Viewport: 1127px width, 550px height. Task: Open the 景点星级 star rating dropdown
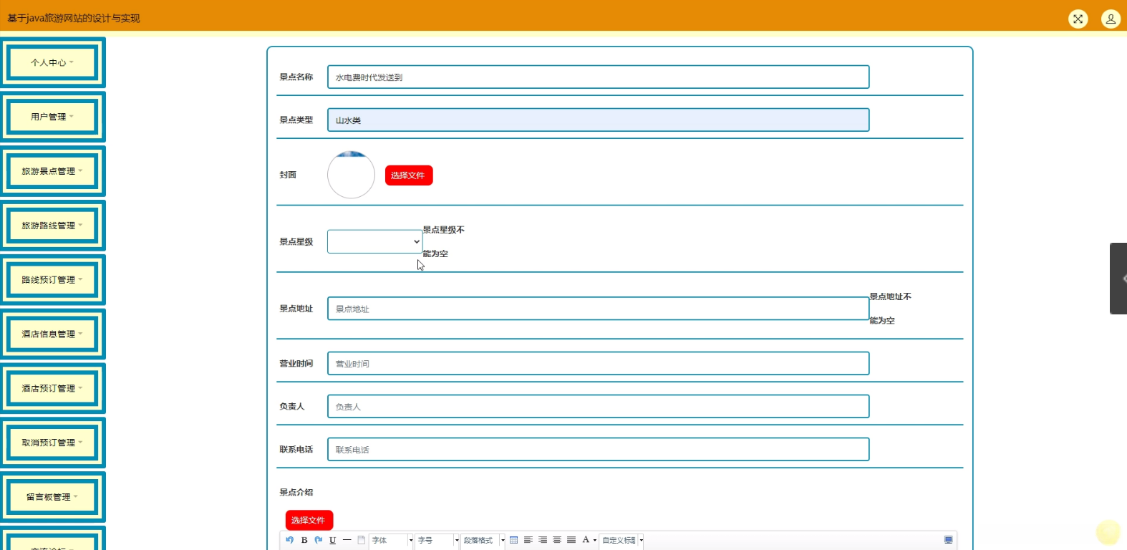(374, 241)
